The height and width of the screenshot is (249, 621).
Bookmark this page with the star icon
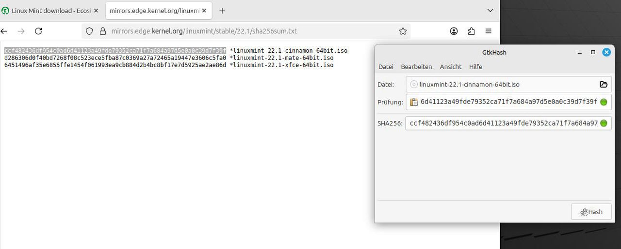403,31
